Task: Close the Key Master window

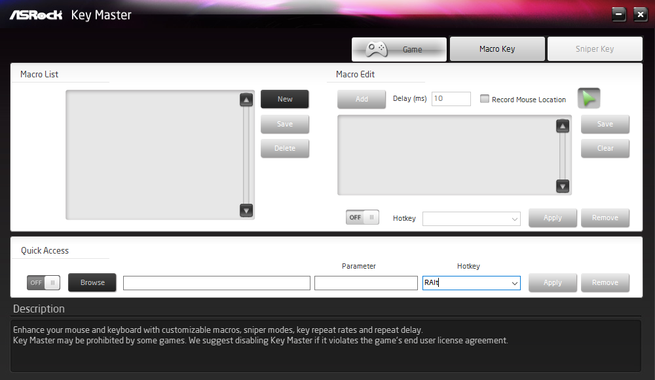Action: (x=640, y=14)
